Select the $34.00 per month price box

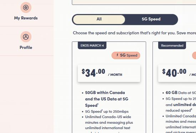click(109, 73)
